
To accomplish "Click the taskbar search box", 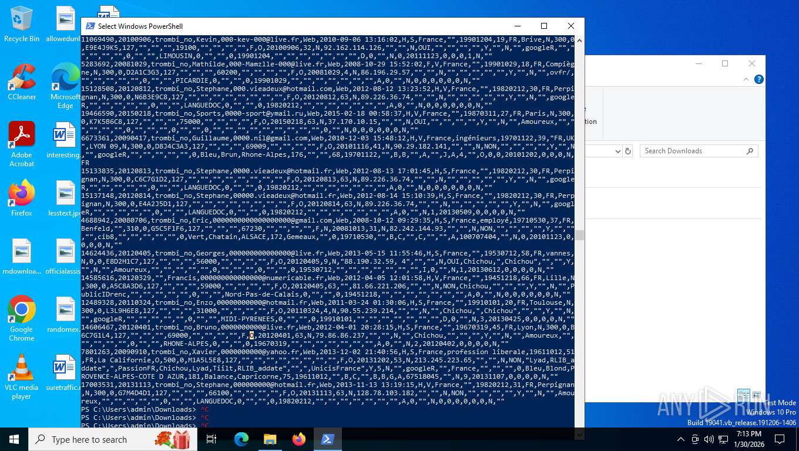I will (113, 439).
